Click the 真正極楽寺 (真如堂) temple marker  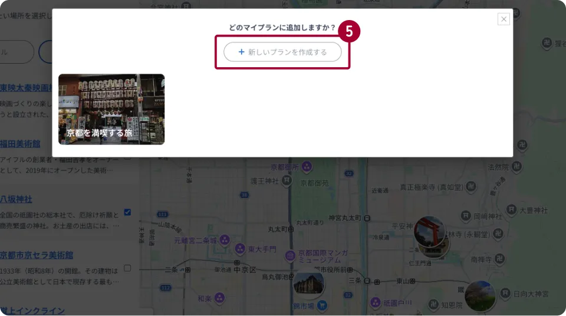coord(470,186)
